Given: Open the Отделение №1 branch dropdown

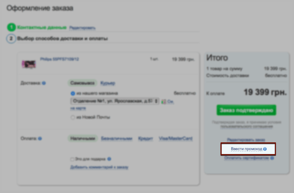Looking at the screenshot, I should point(115,101).
